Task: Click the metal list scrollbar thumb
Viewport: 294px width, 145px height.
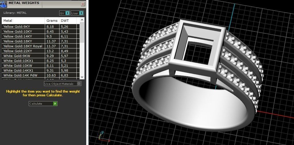Action: 82,32
